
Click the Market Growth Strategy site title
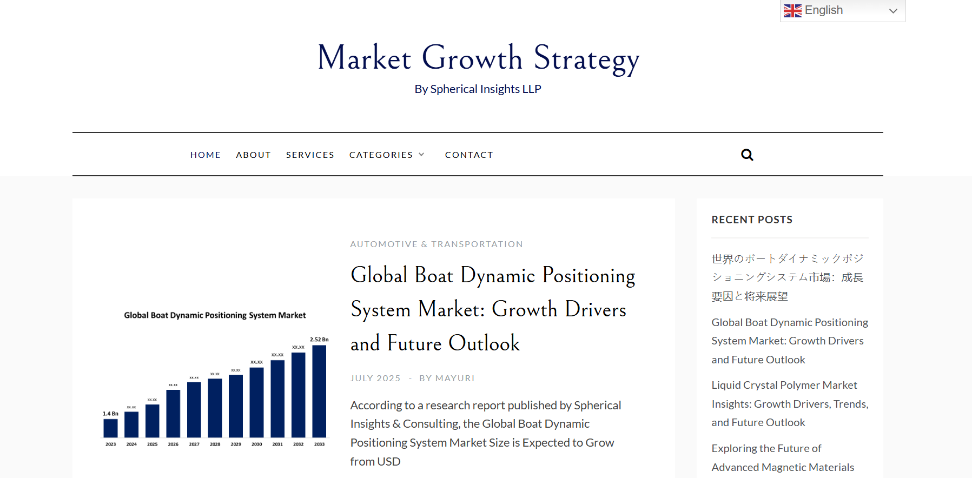click(478, 58)
